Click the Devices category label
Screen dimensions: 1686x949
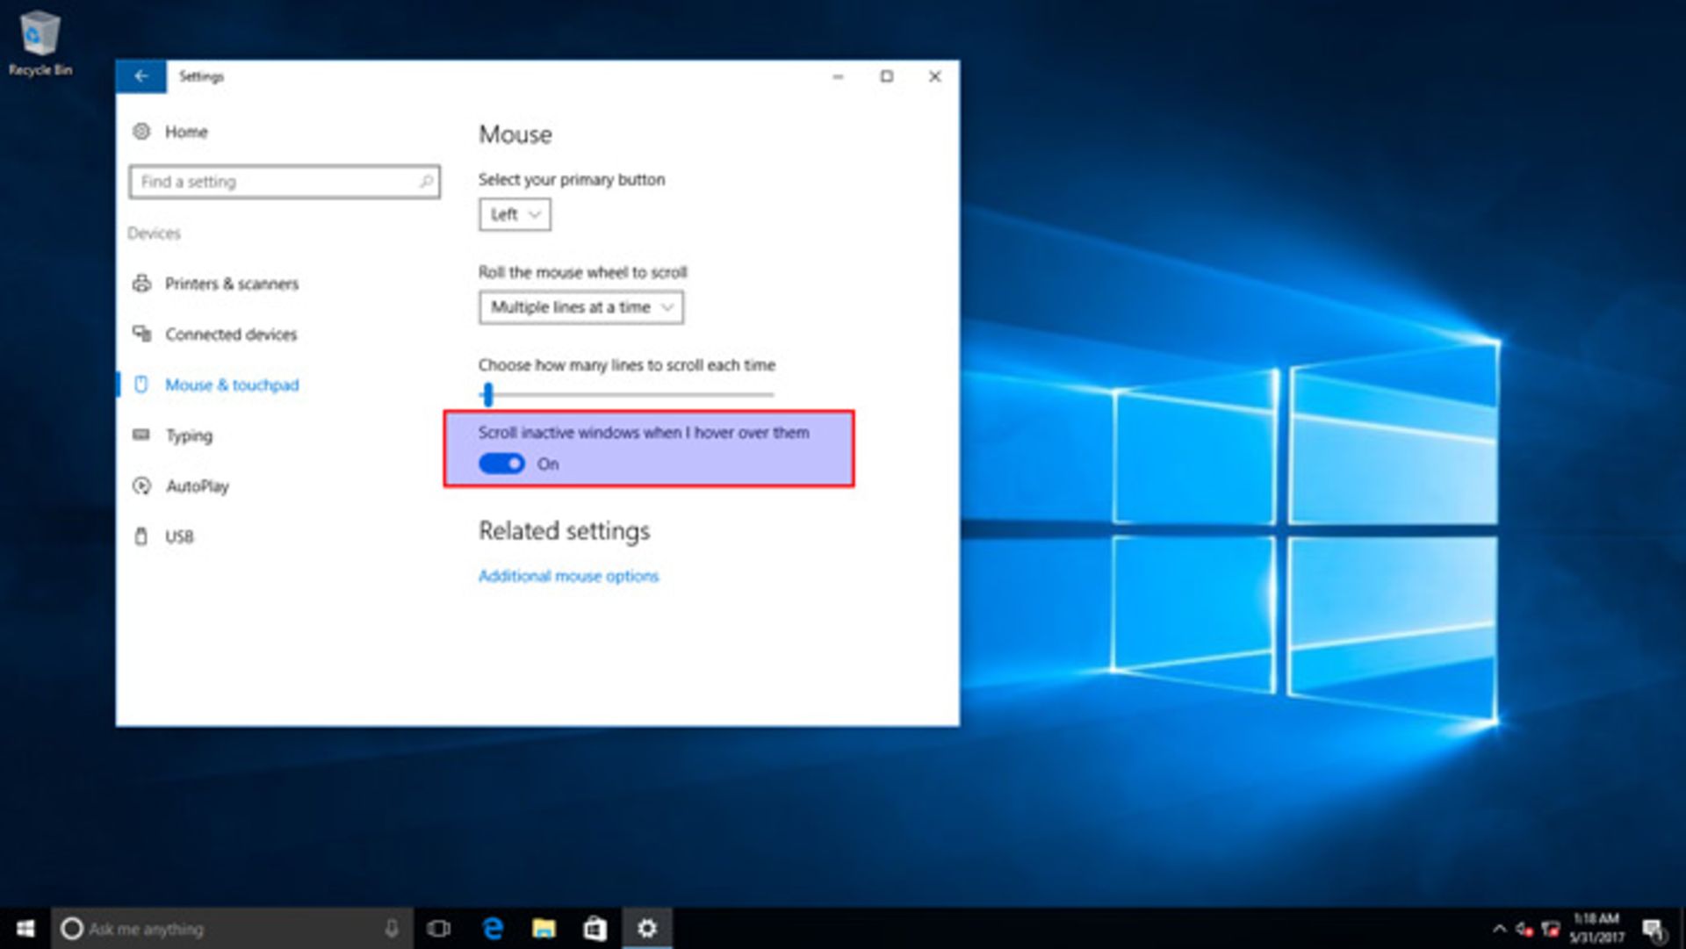pos(154,234)
